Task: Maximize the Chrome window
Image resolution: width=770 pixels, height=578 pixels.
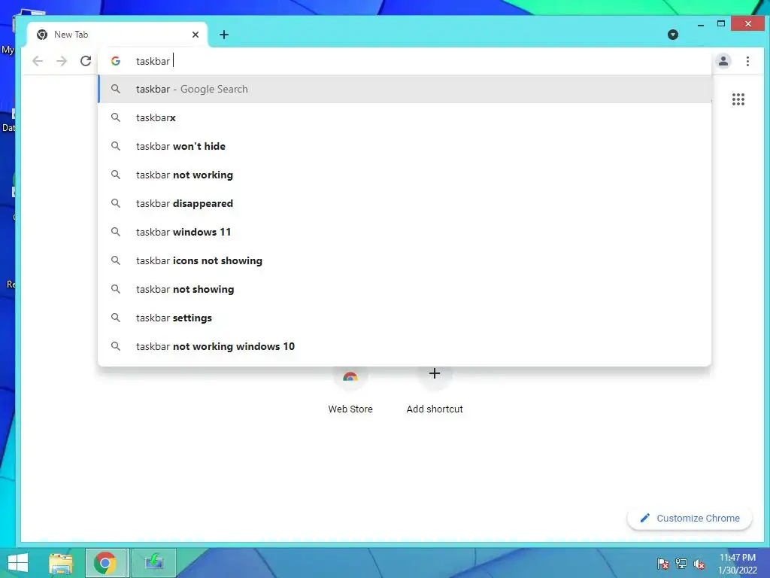Action: [x=721, y=23]
